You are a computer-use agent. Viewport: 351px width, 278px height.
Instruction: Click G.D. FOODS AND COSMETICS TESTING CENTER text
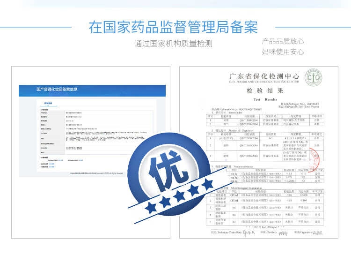264,82
